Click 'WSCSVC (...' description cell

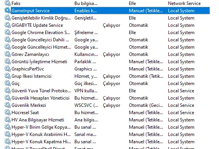[x=86, y=105]
